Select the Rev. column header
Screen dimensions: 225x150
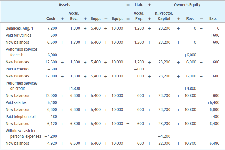[x=190, y=19]
